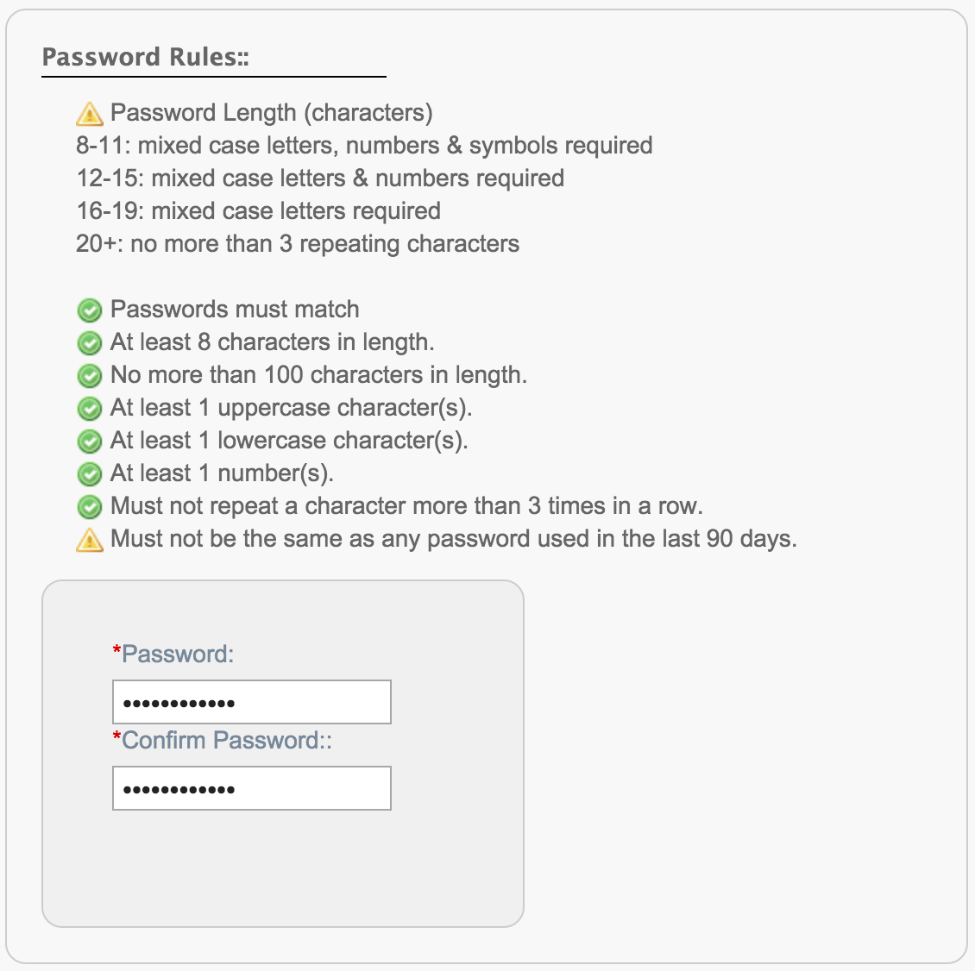Image resolution: width=975 pixels, height=971 pixels.
Task: Click the 8-11 mixed case rule text
Action: (x=364, y=146)
